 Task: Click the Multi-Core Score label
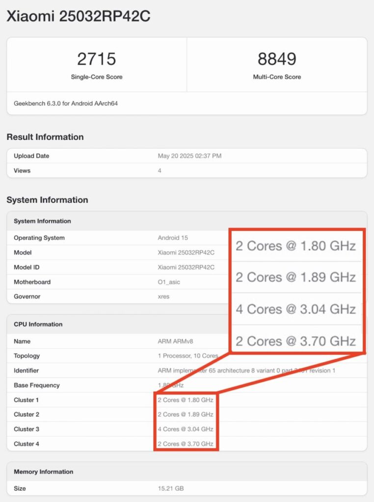(x=277, y=77)
